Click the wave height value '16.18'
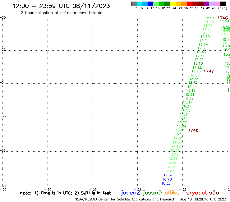This screenshot has width=230, height=202. tap(191, 90)
